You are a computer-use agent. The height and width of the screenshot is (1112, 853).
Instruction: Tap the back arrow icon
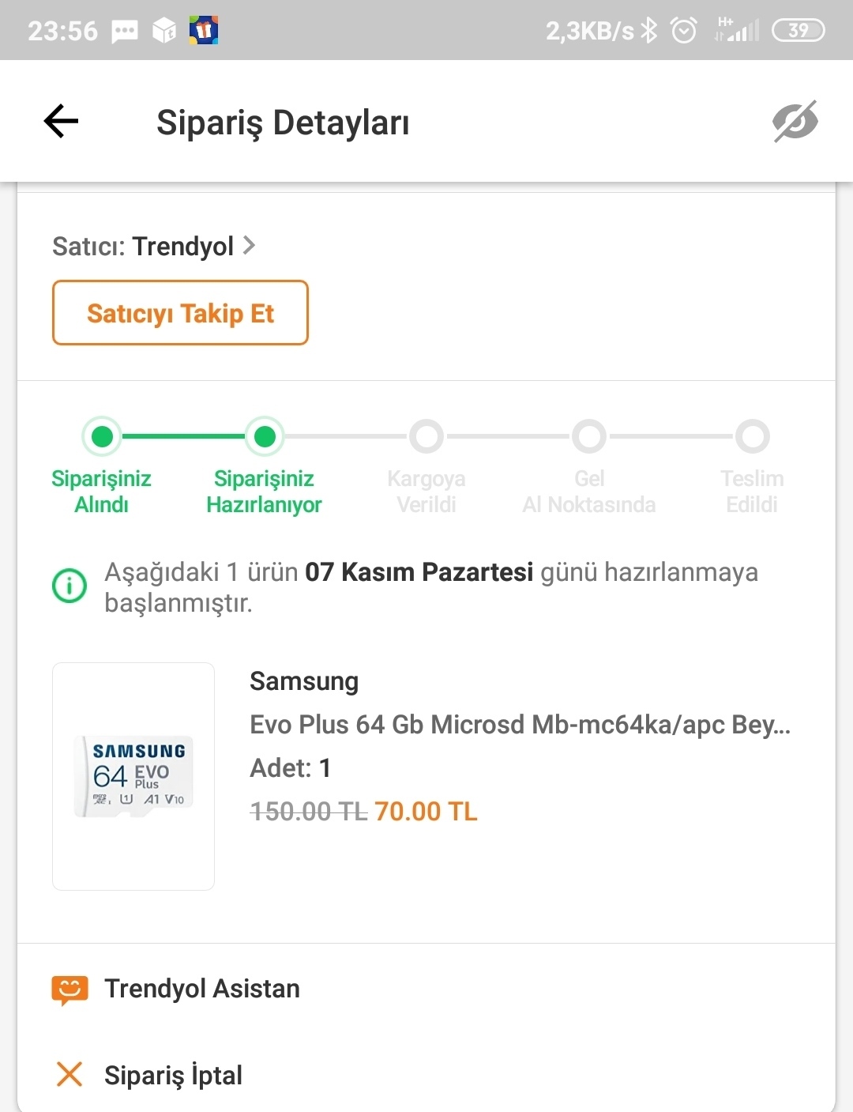61,122
